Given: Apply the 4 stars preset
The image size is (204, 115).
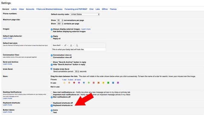Looking at the screenshot, I should coord(70,80).
